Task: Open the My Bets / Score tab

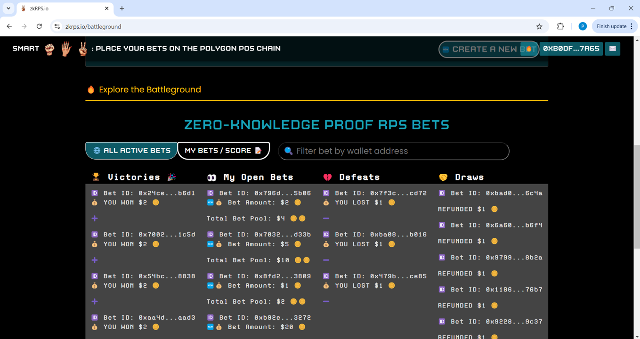Action: pyautogui.click(x=223, y=151)
